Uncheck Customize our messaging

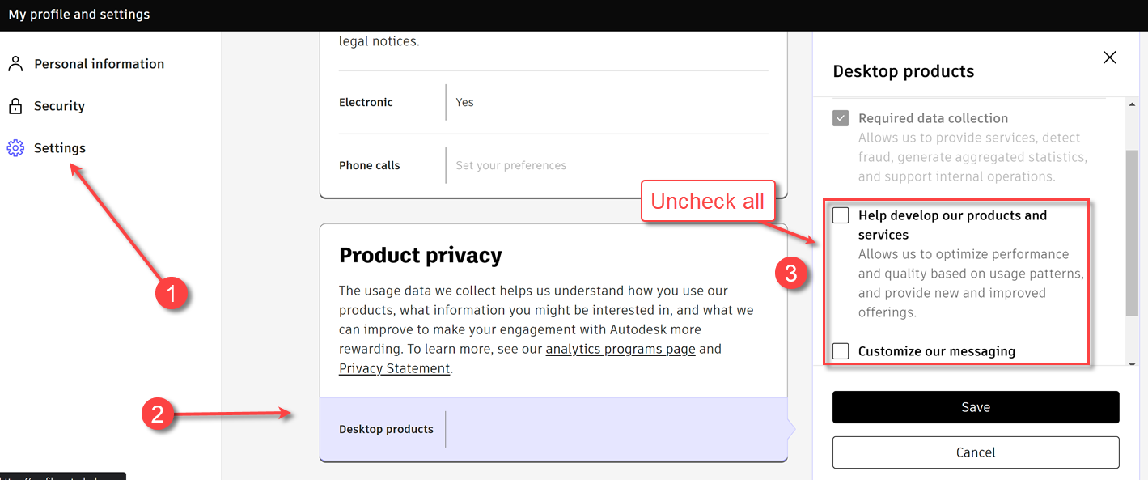coord(841,350)
